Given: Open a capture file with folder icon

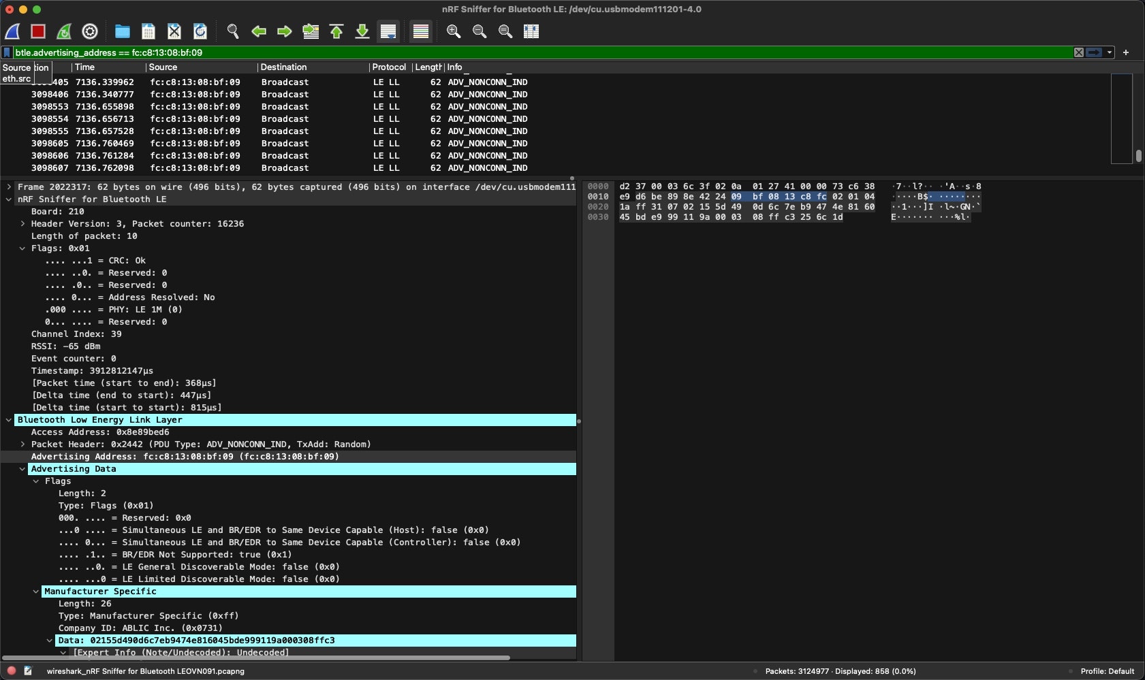Looking at the screenshot, I should point(123,31).
